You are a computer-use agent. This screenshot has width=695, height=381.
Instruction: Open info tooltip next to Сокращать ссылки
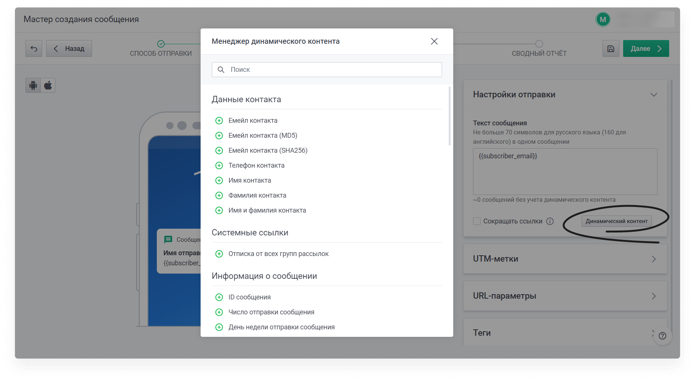pos(550,221)
